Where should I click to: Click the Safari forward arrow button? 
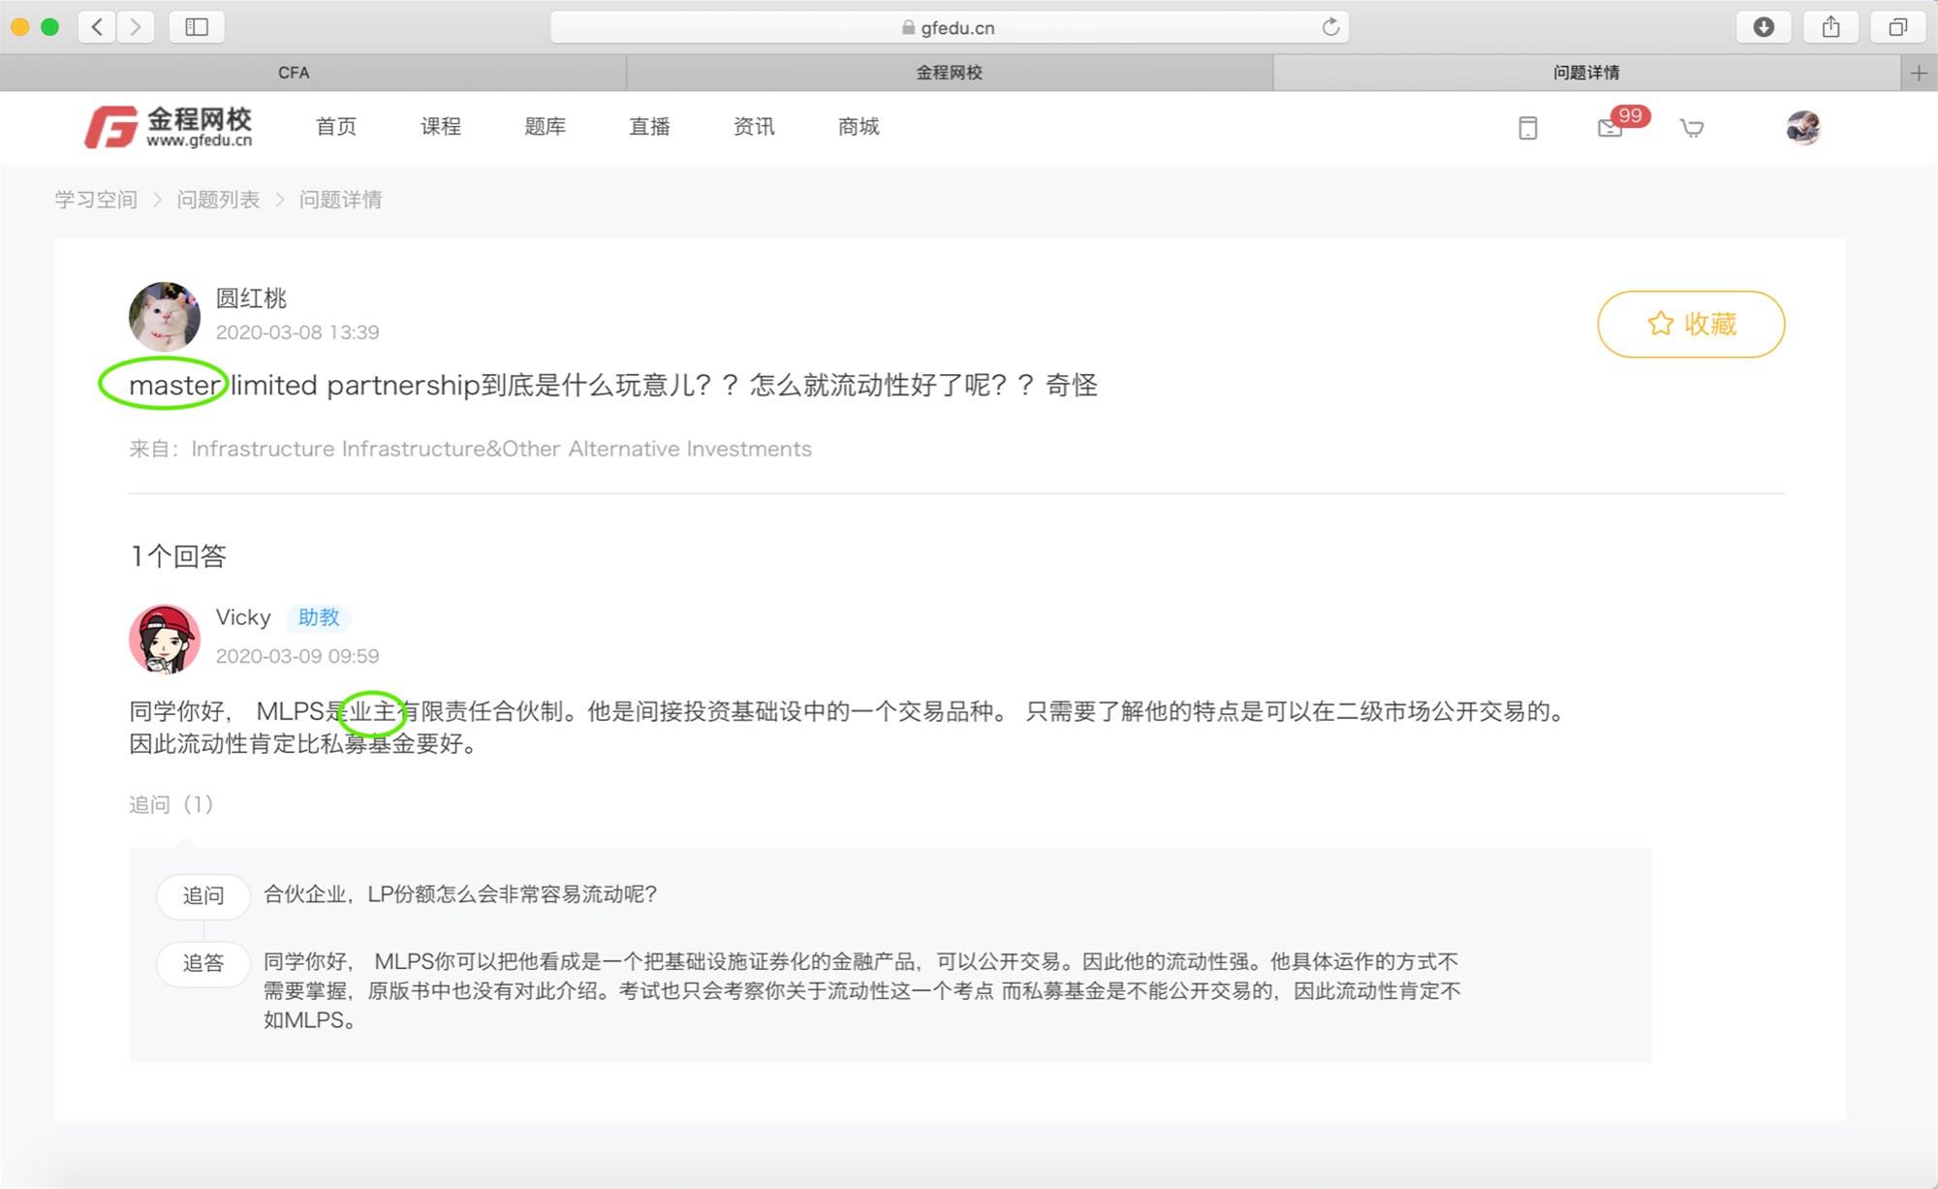point(136,27)
